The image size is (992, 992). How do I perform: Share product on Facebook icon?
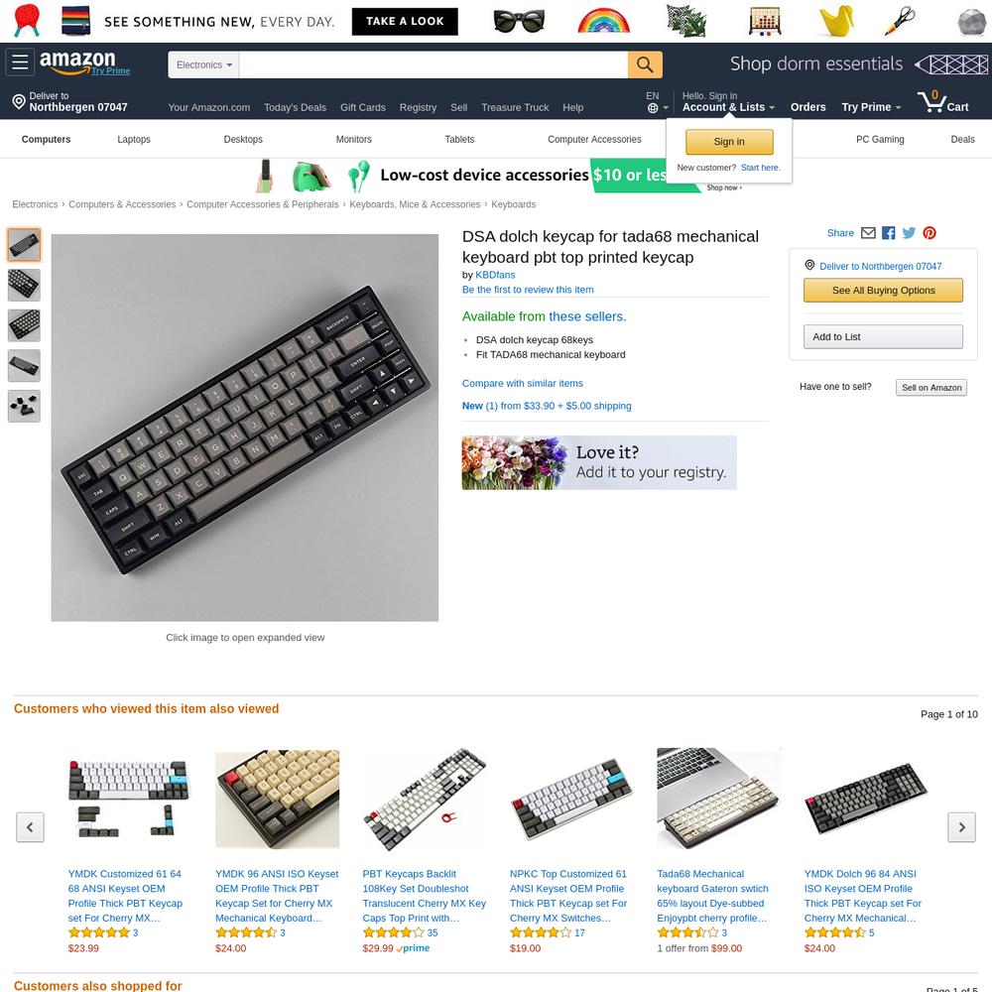click(888, 233)
